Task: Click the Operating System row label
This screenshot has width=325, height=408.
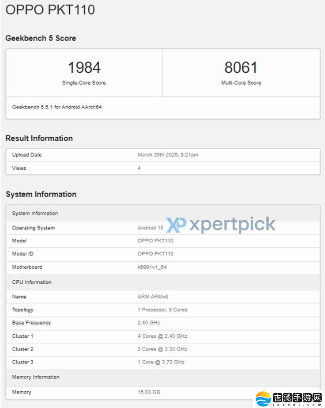Action: coord(33,228)
